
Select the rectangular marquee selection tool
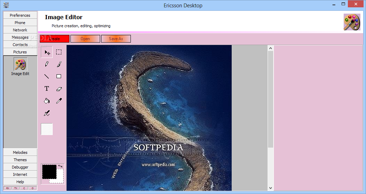tap(59, 52)
